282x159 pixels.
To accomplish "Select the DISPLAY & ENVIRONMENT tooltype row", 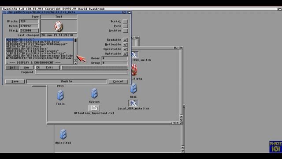I will (40, 63).
